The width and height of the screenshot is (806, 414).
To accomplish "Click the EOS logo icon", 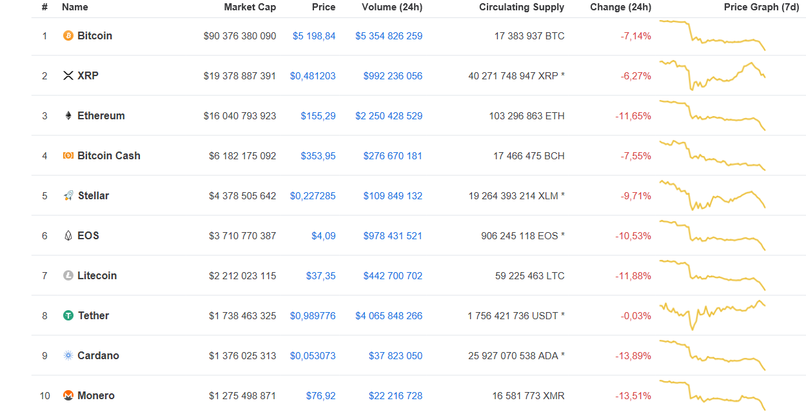I will (x=68, y=236).
